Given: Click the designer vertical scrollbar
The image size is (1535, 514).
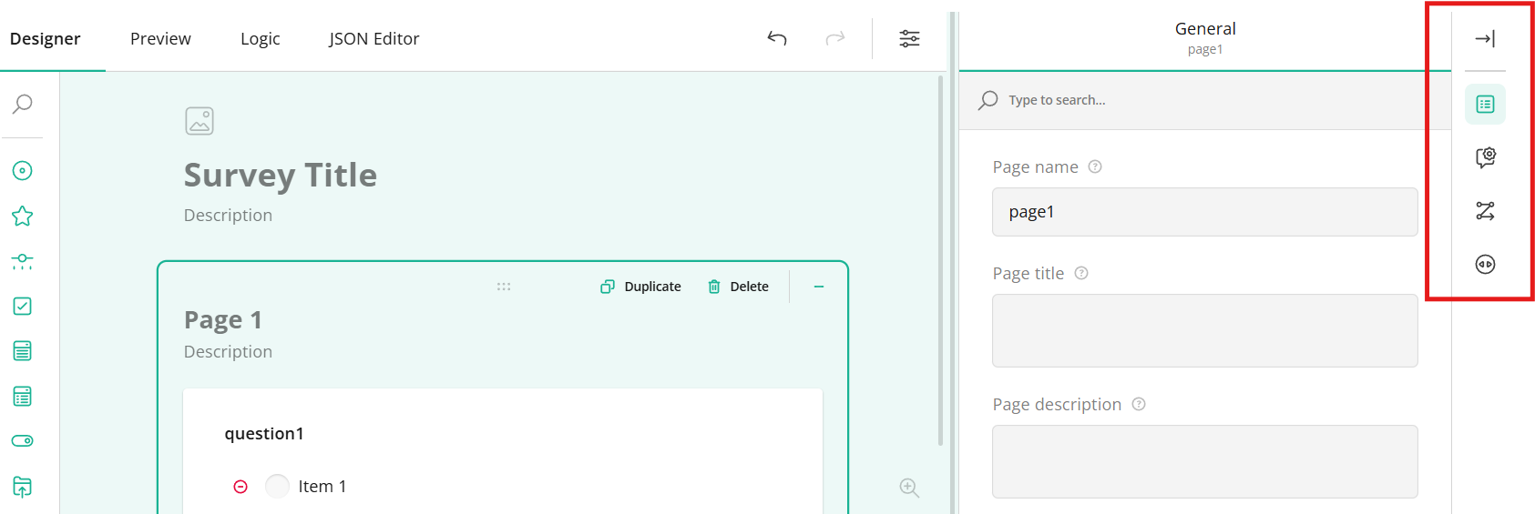Looking at the screenshot, I should 941,260.
